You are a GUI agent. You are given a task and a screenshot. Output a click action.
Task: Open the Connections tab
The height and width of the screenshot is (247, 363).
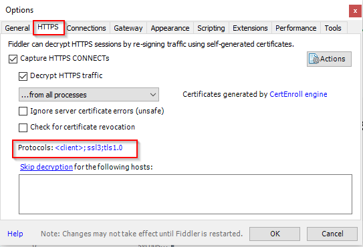click(86, 28)
